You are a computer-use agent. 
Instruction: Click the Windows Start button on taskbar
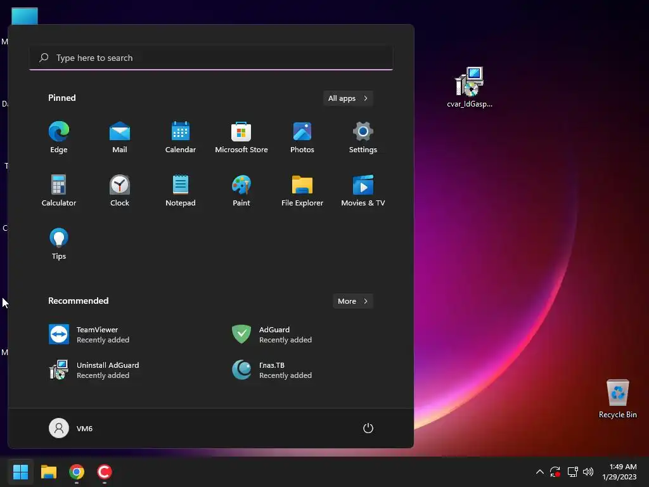[21, 472]
